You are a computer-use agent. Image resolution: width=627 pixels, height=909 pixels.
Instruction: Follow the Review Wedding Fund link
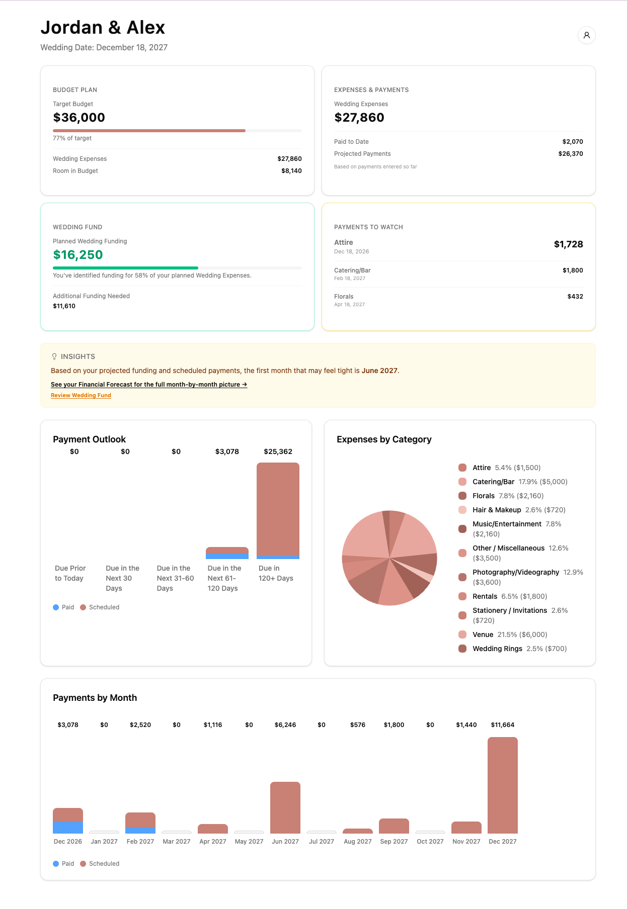coord(81,396)
